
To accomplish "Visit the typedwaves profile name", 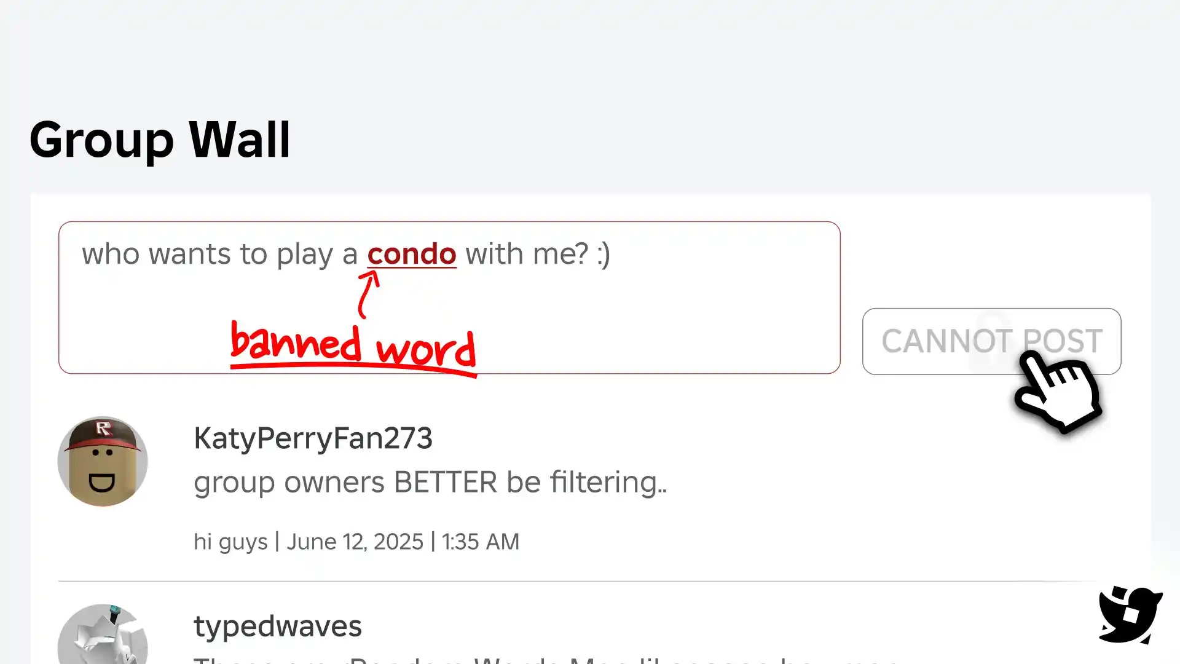I will (x=278, y=626).
